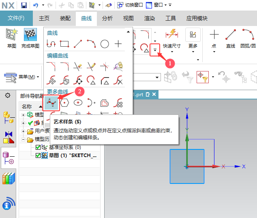Open the 文件(F) menu
Image resolution: width=257 pixels, height=218 pixels.
pyautogui.click(x=16, y=18)
